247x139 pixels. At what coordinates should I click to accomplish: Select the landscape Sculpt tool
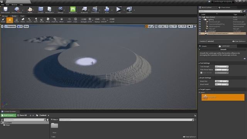(x=3, y=20)
